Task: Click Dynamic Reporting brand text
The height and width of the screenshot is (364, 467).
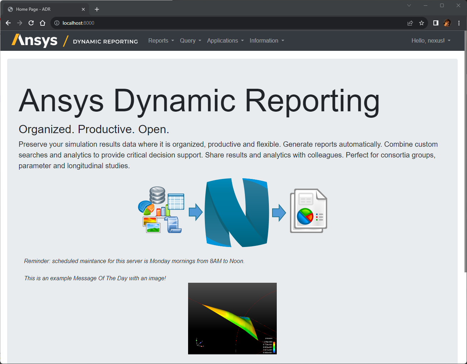Action: coord(105,42)
